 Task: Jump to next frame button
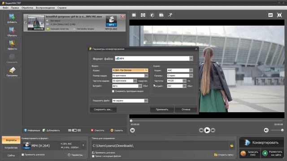pos(213,130)
